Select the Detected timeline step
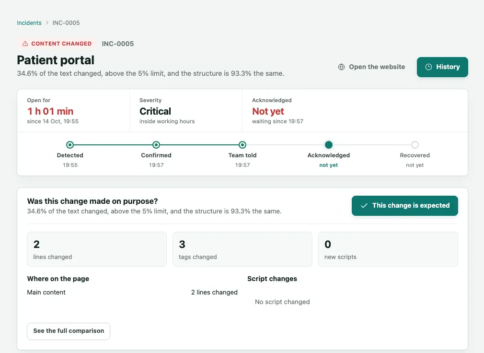This screenshot has height=353, width=484. [70, 145]
